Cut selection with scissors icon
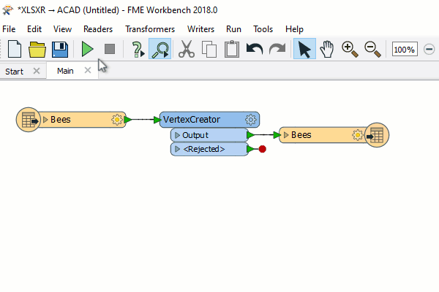Viewport: 439px width, 292px height. [187, 49]
